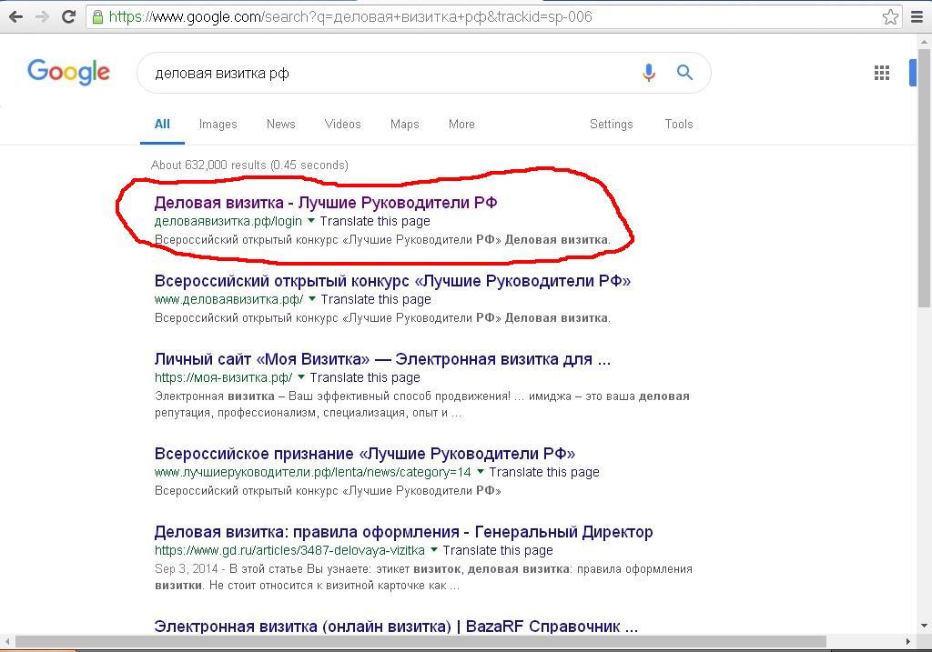
Task: Click the browser back arrow
Action: coord(16,16)
